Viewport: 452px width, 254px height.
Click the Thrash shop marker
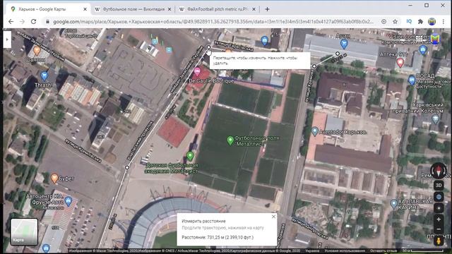pyautogui.click(x=44, y=76)
